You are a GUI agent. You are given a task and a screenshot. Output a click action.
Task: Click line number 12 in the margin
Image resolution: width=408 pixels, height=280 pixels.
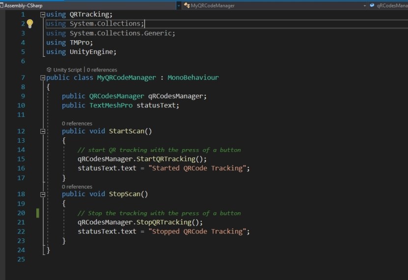pos(21,131)
